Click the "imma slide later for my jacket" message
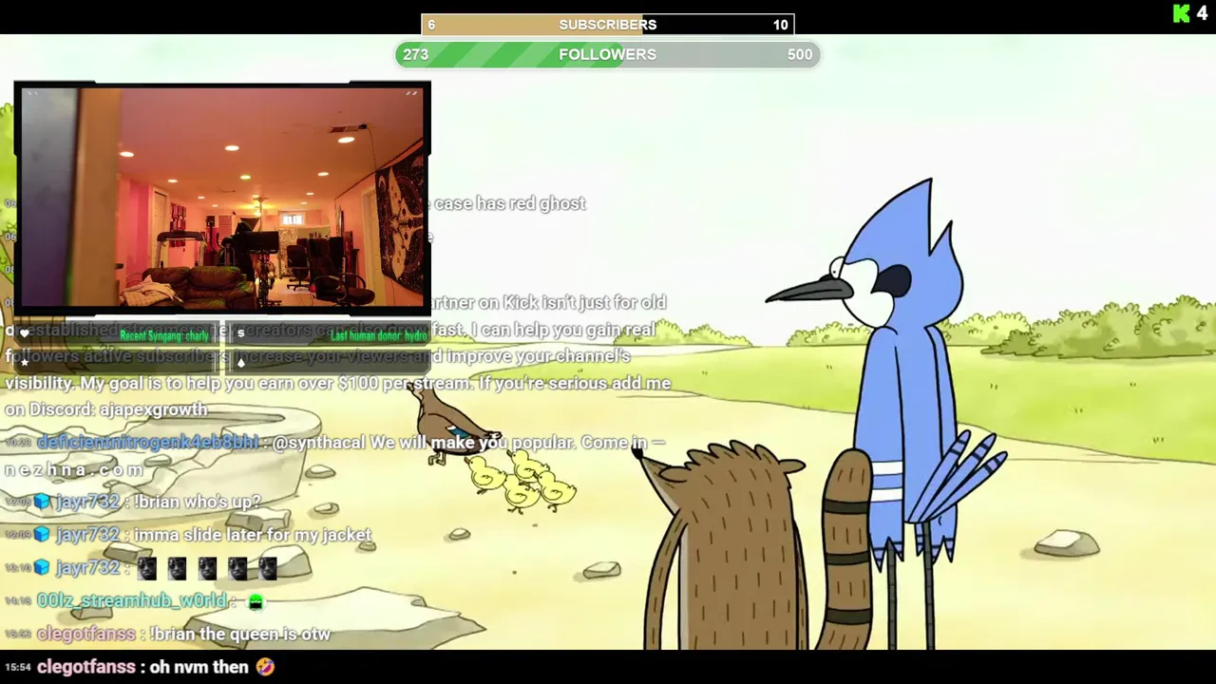Viewport: 1216px width, 684px height. click(253, 535)
